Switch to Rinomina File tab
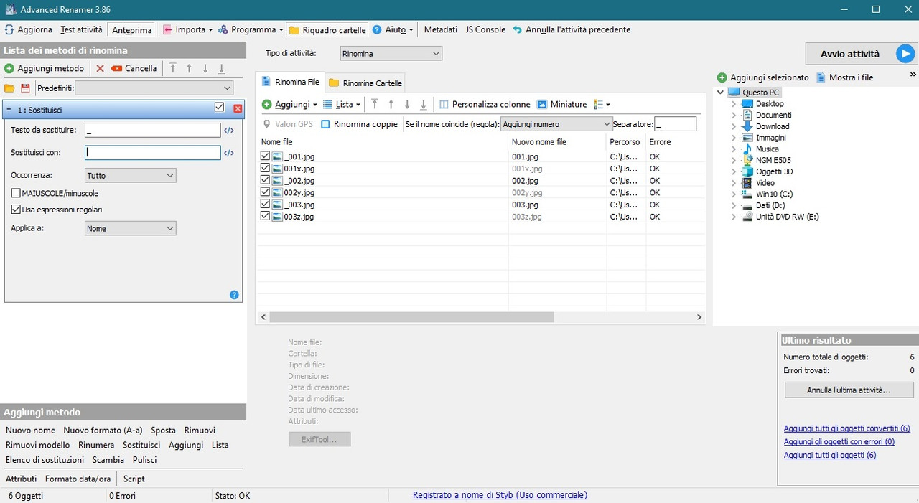 point(291,82)
